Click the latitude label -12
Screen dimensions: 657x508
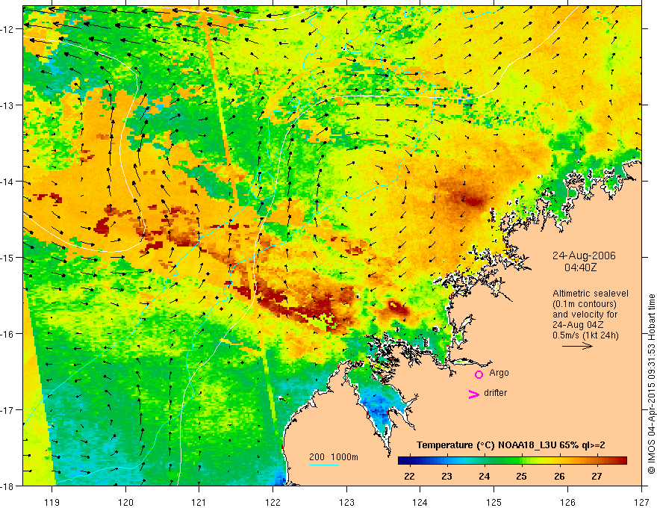(8, 29)
